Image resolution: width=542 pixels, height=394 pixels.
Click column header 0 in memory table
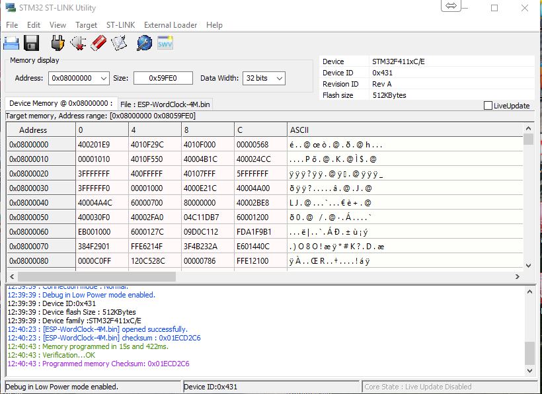coord(102,130)
